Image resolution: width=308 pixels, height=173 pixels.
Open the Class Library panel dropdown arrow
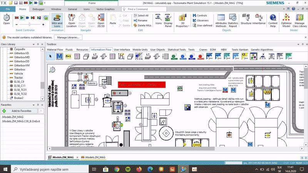click(33, 44)
